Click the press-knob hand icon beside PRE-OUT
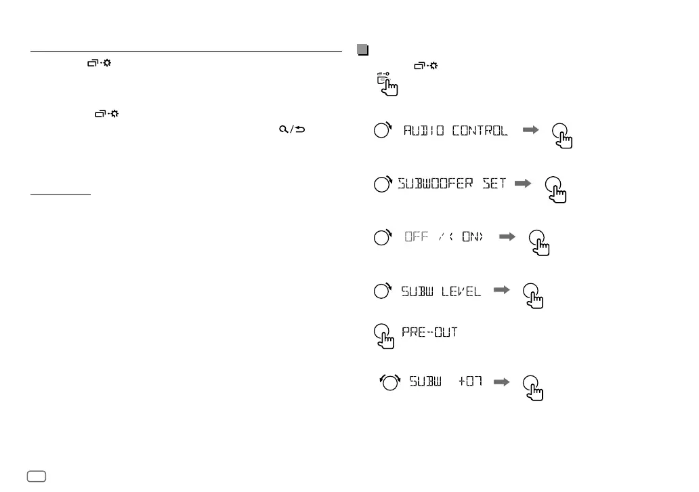 pyautogui.click(x=384, y=336)
